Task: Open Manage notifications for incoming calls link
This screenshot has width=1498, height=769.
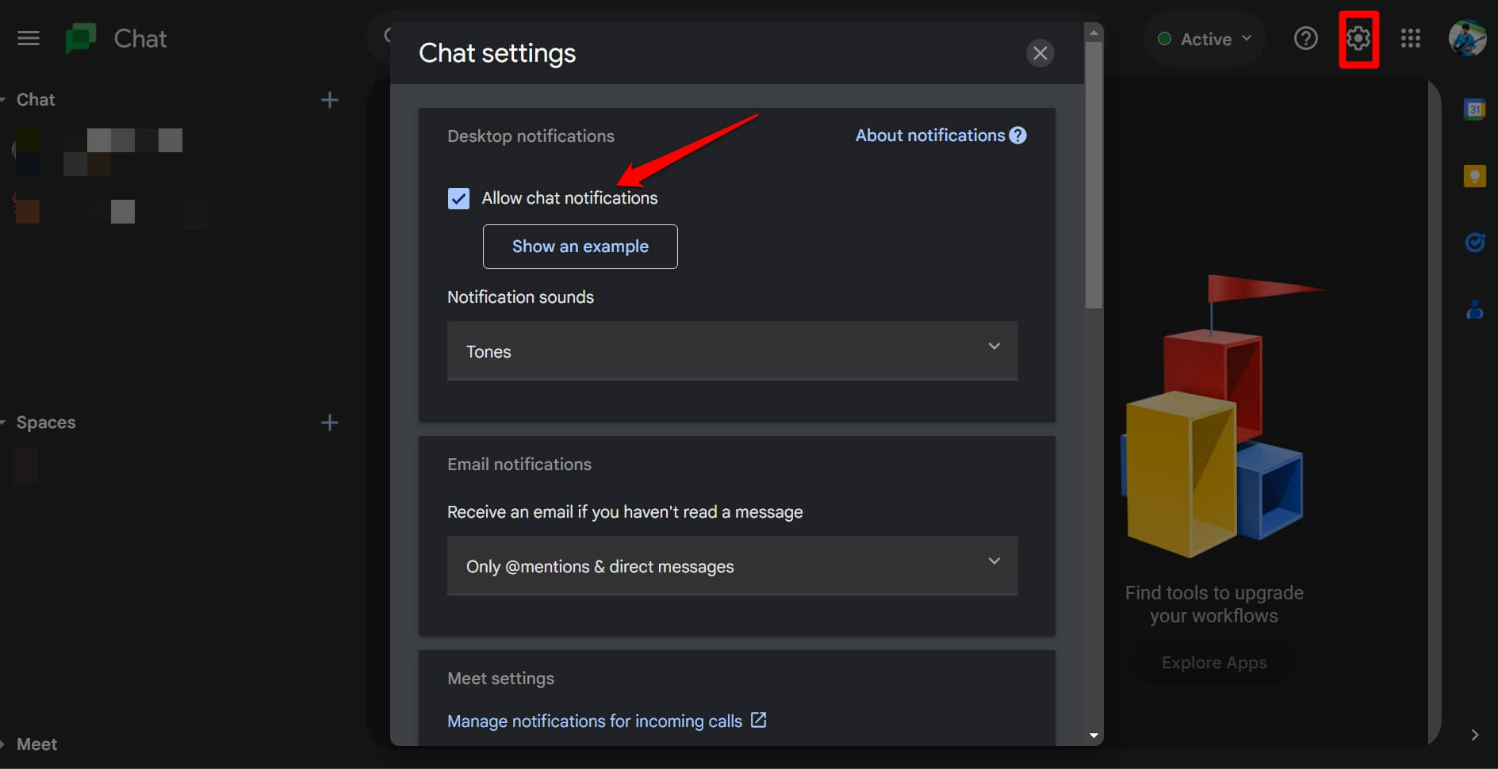Action: (595, 721)
